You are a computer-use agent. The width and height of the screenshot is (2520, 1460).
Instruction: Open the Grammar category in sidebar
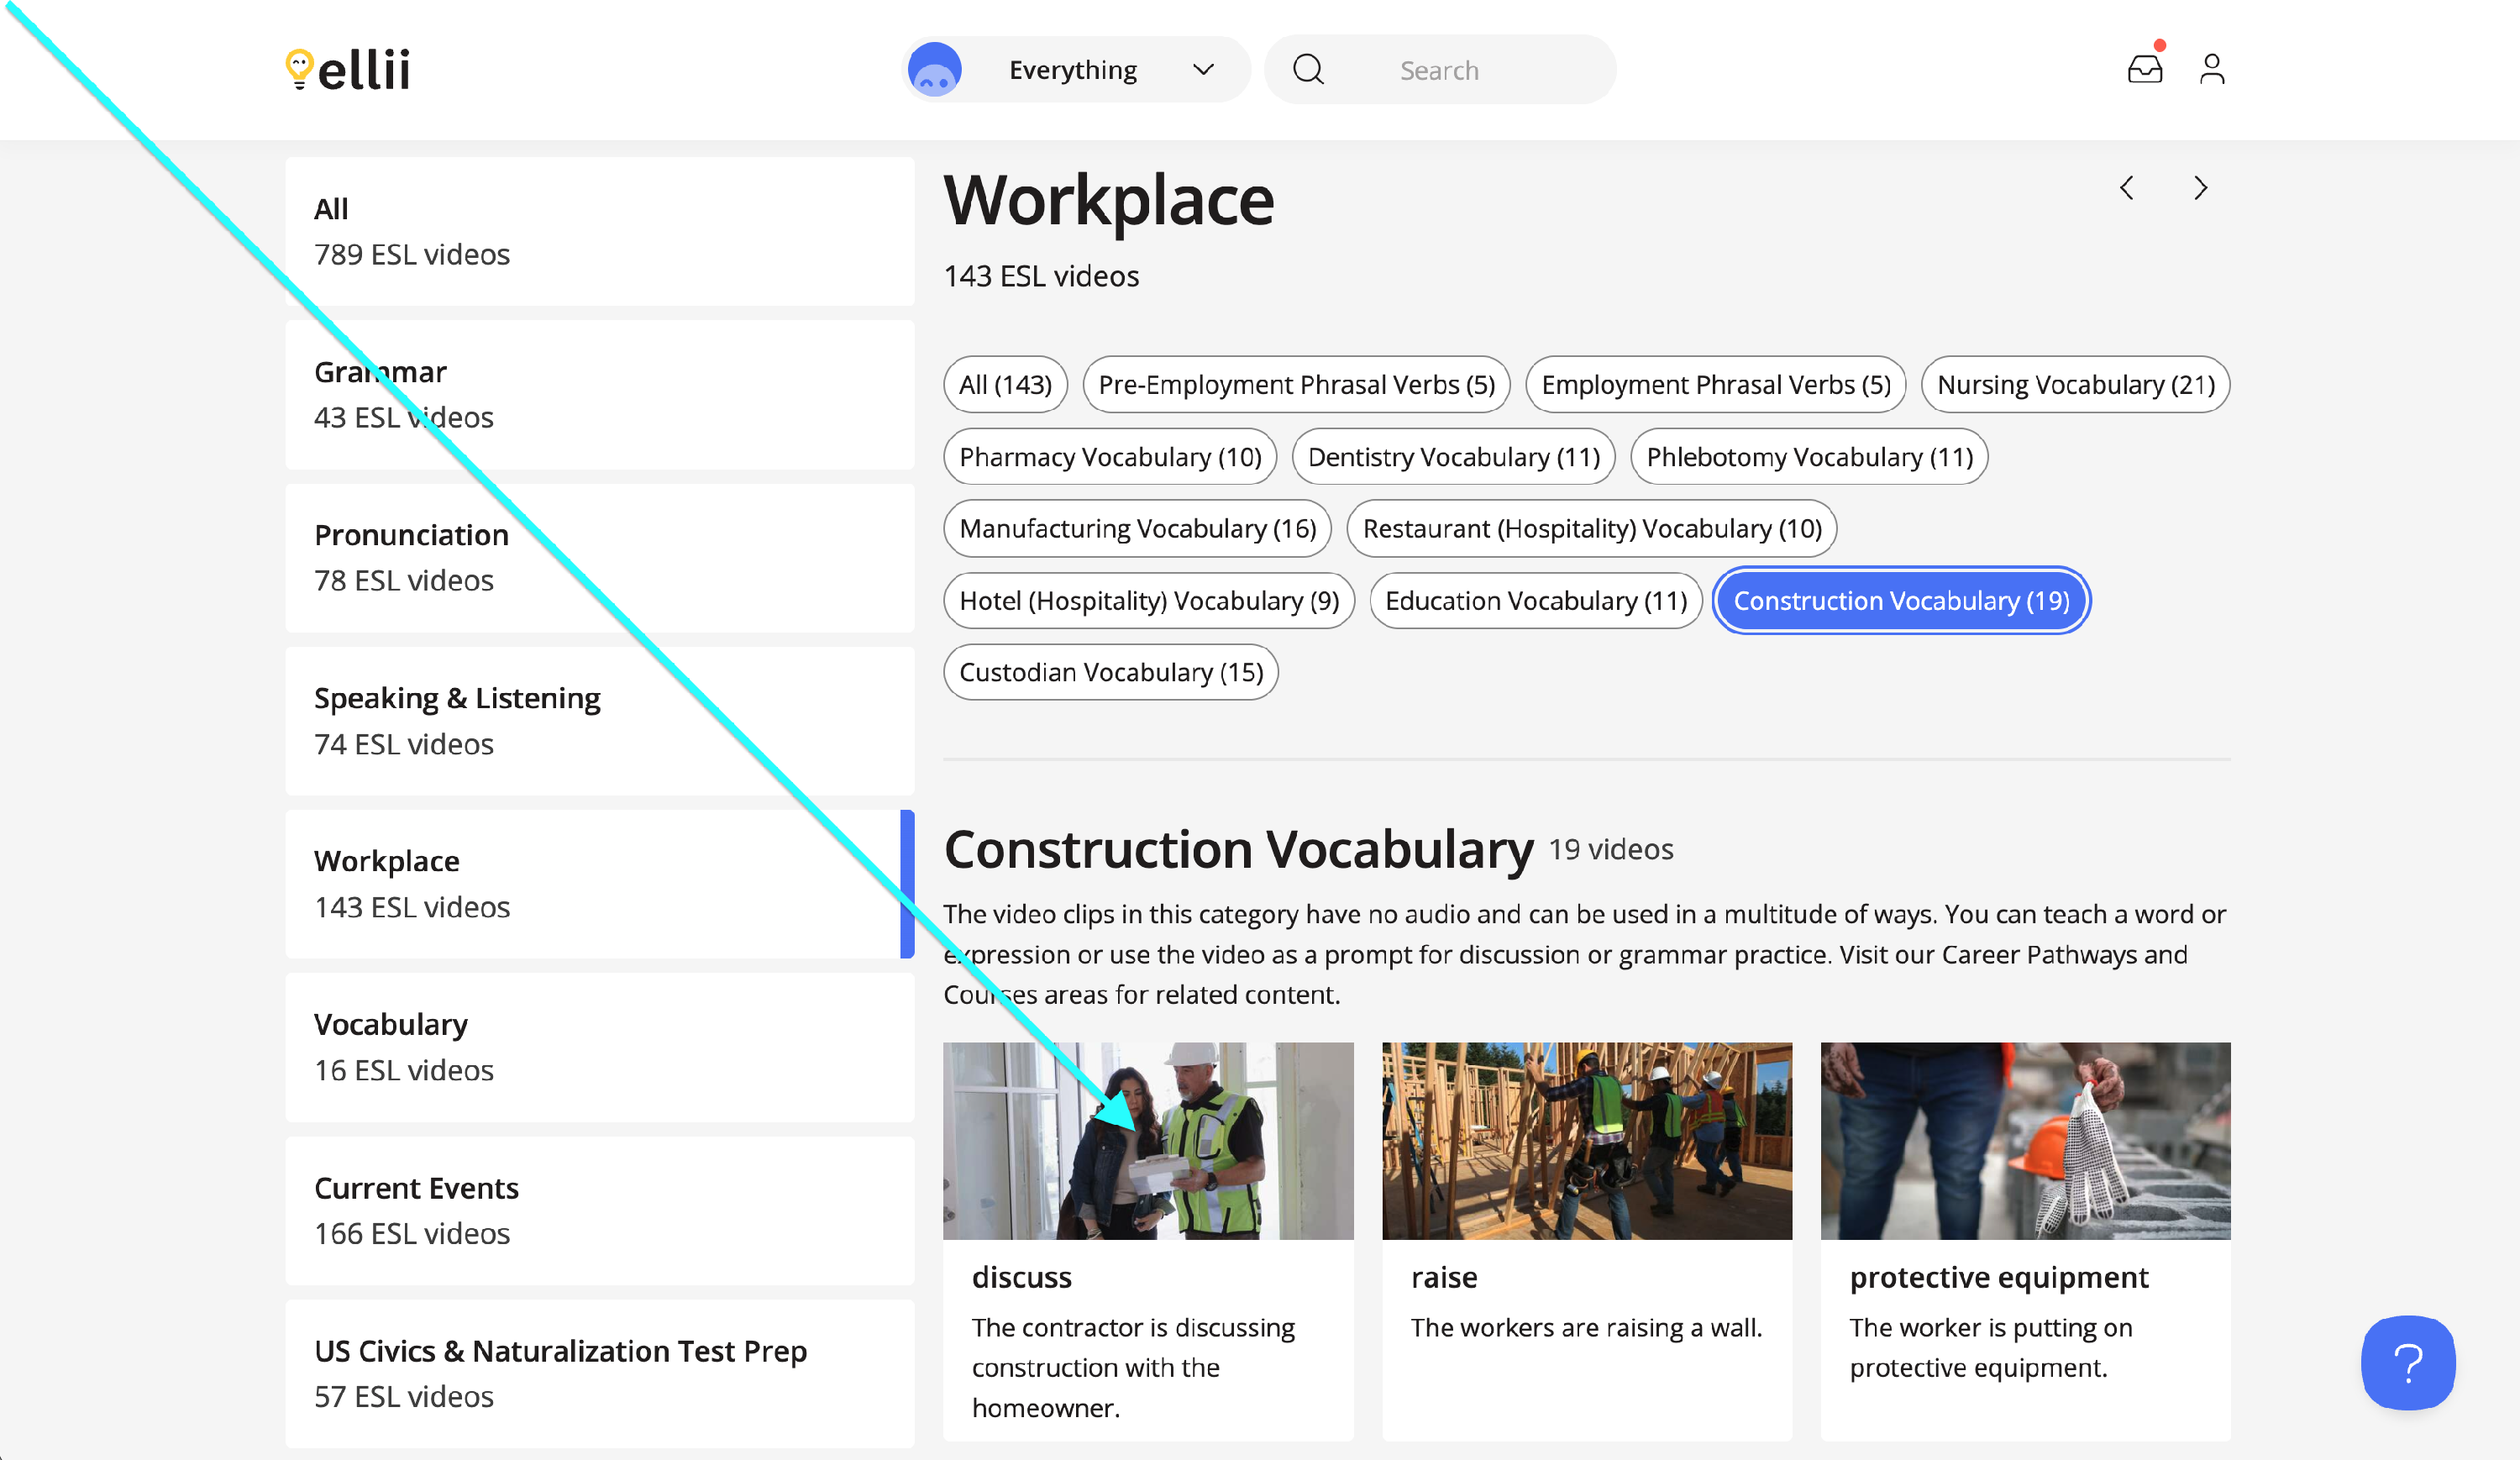tap(600, 394)
